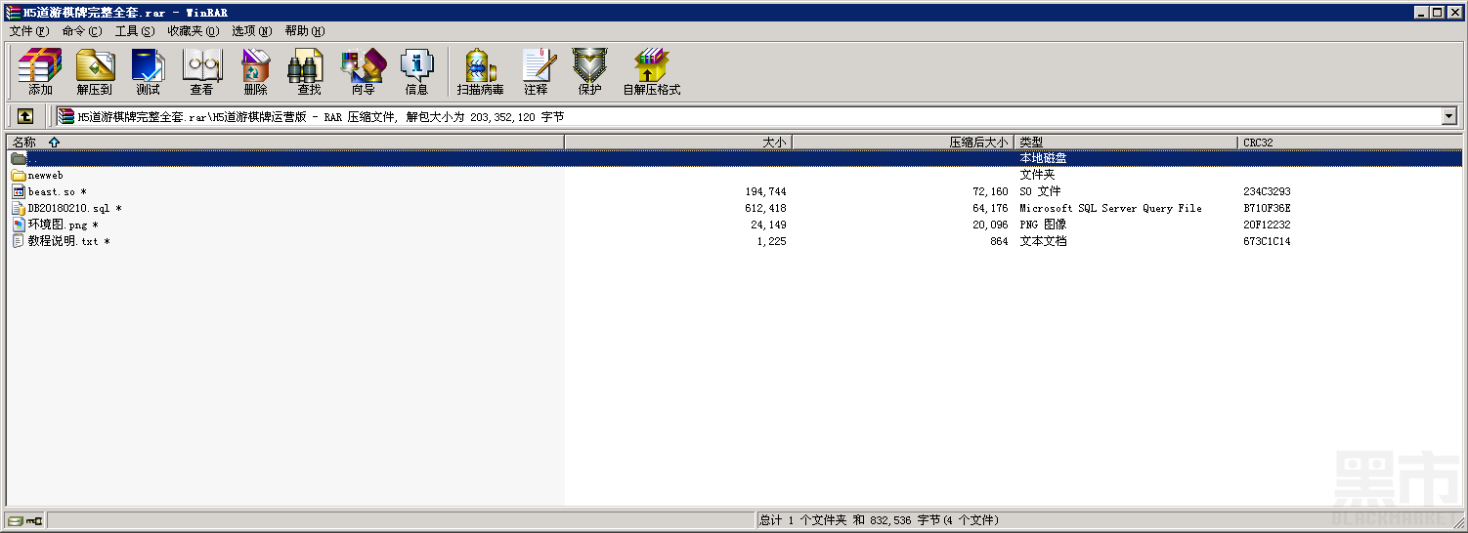
Task: Select the newweb folder name
Action: 46,176
